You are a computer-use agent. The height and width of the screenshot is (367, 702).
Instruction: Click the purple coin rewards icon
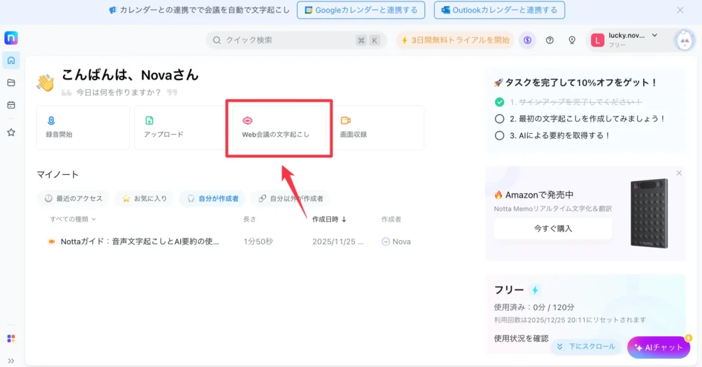click(527, 40)
